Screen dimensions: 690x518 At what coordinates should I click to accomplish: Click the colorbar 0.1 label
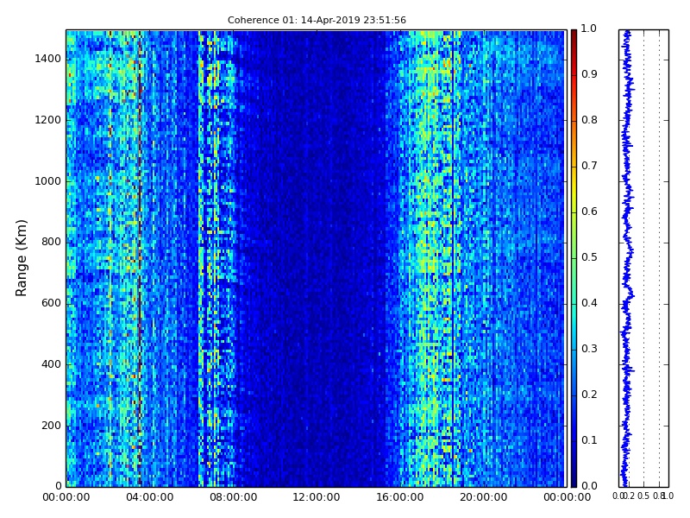tap(589, 440)
